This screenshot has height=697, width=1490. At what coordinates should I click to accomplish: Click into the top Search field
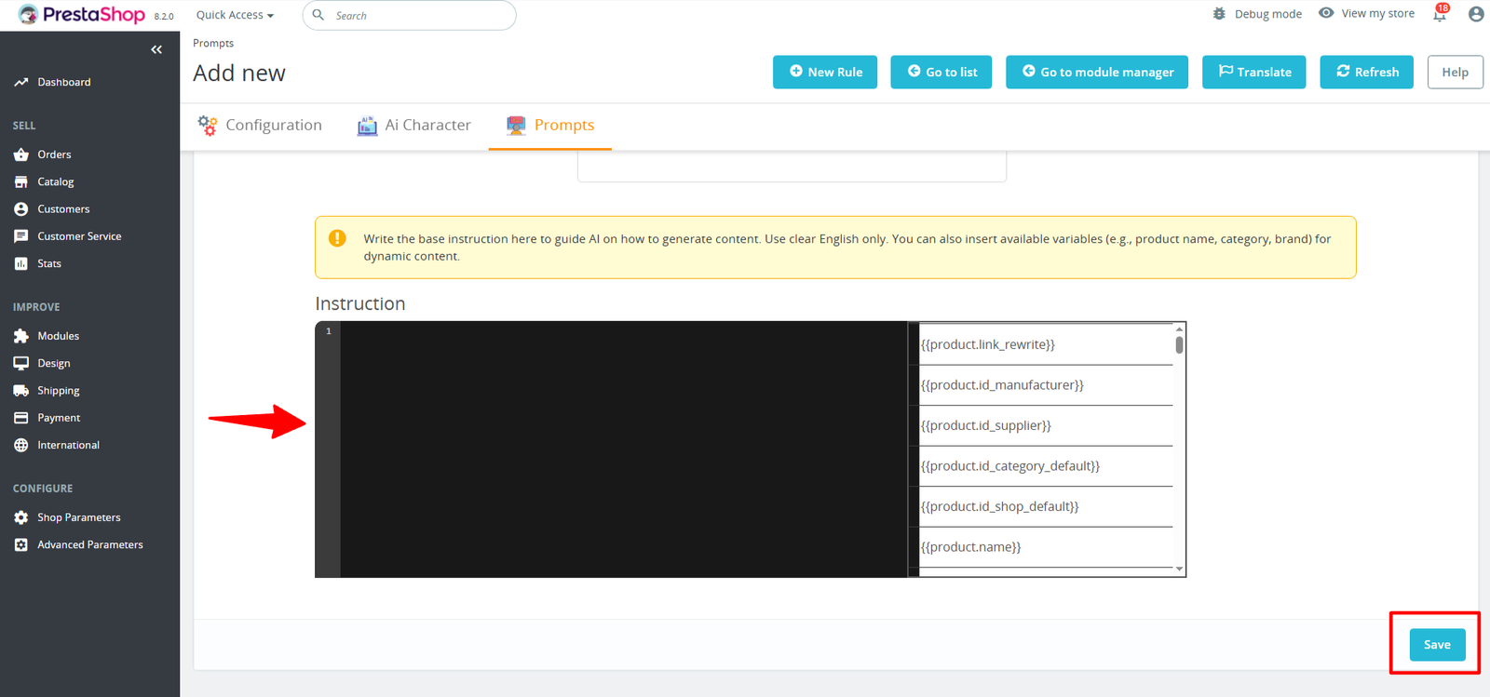pos(410,15)
